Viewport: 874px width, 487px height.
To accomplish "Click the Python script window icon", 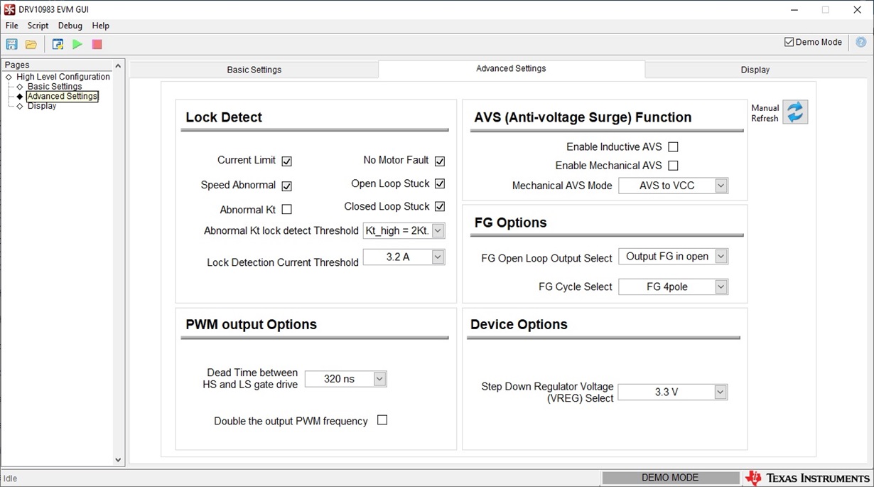I will click(x=58, y=44).
